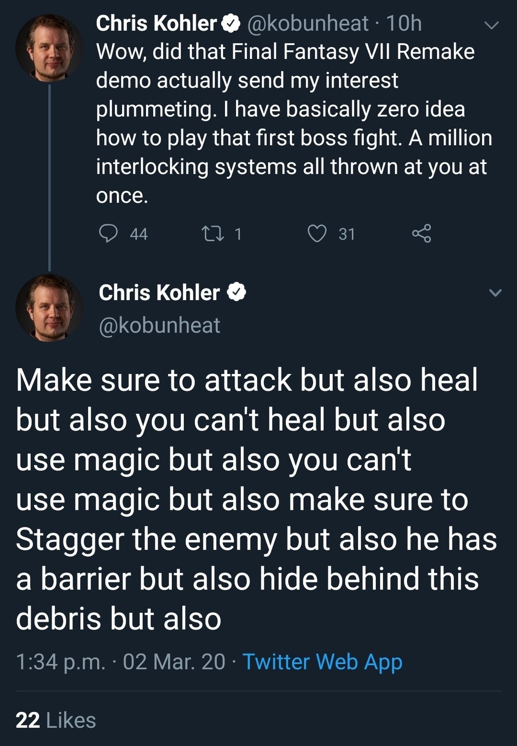Open Chris Kohler's top profile picture
Image resolution: width=517 pixels, height=746 pixels.
click(x=48, y=48)
